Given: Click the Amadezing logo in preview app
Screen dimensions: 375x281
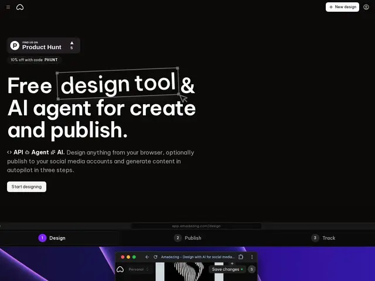Looking at the screenshot, I should 120,269.
